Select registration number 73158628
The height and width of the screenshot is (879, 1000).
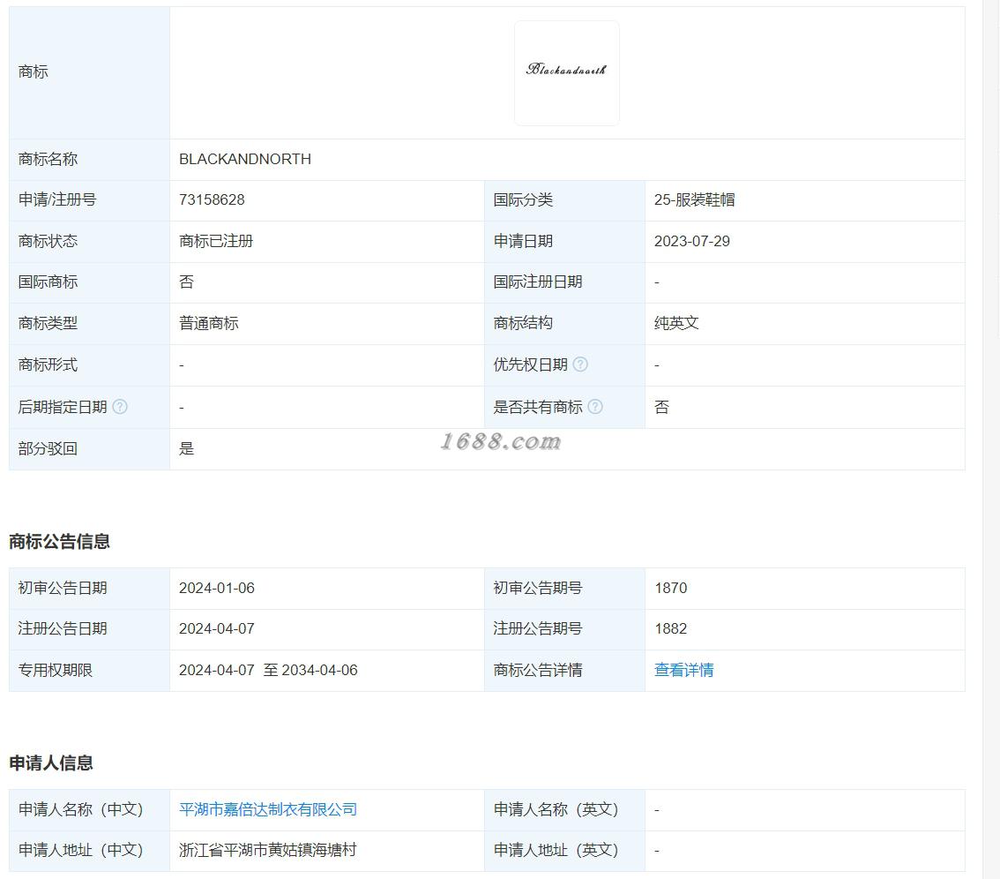(212, 199)
